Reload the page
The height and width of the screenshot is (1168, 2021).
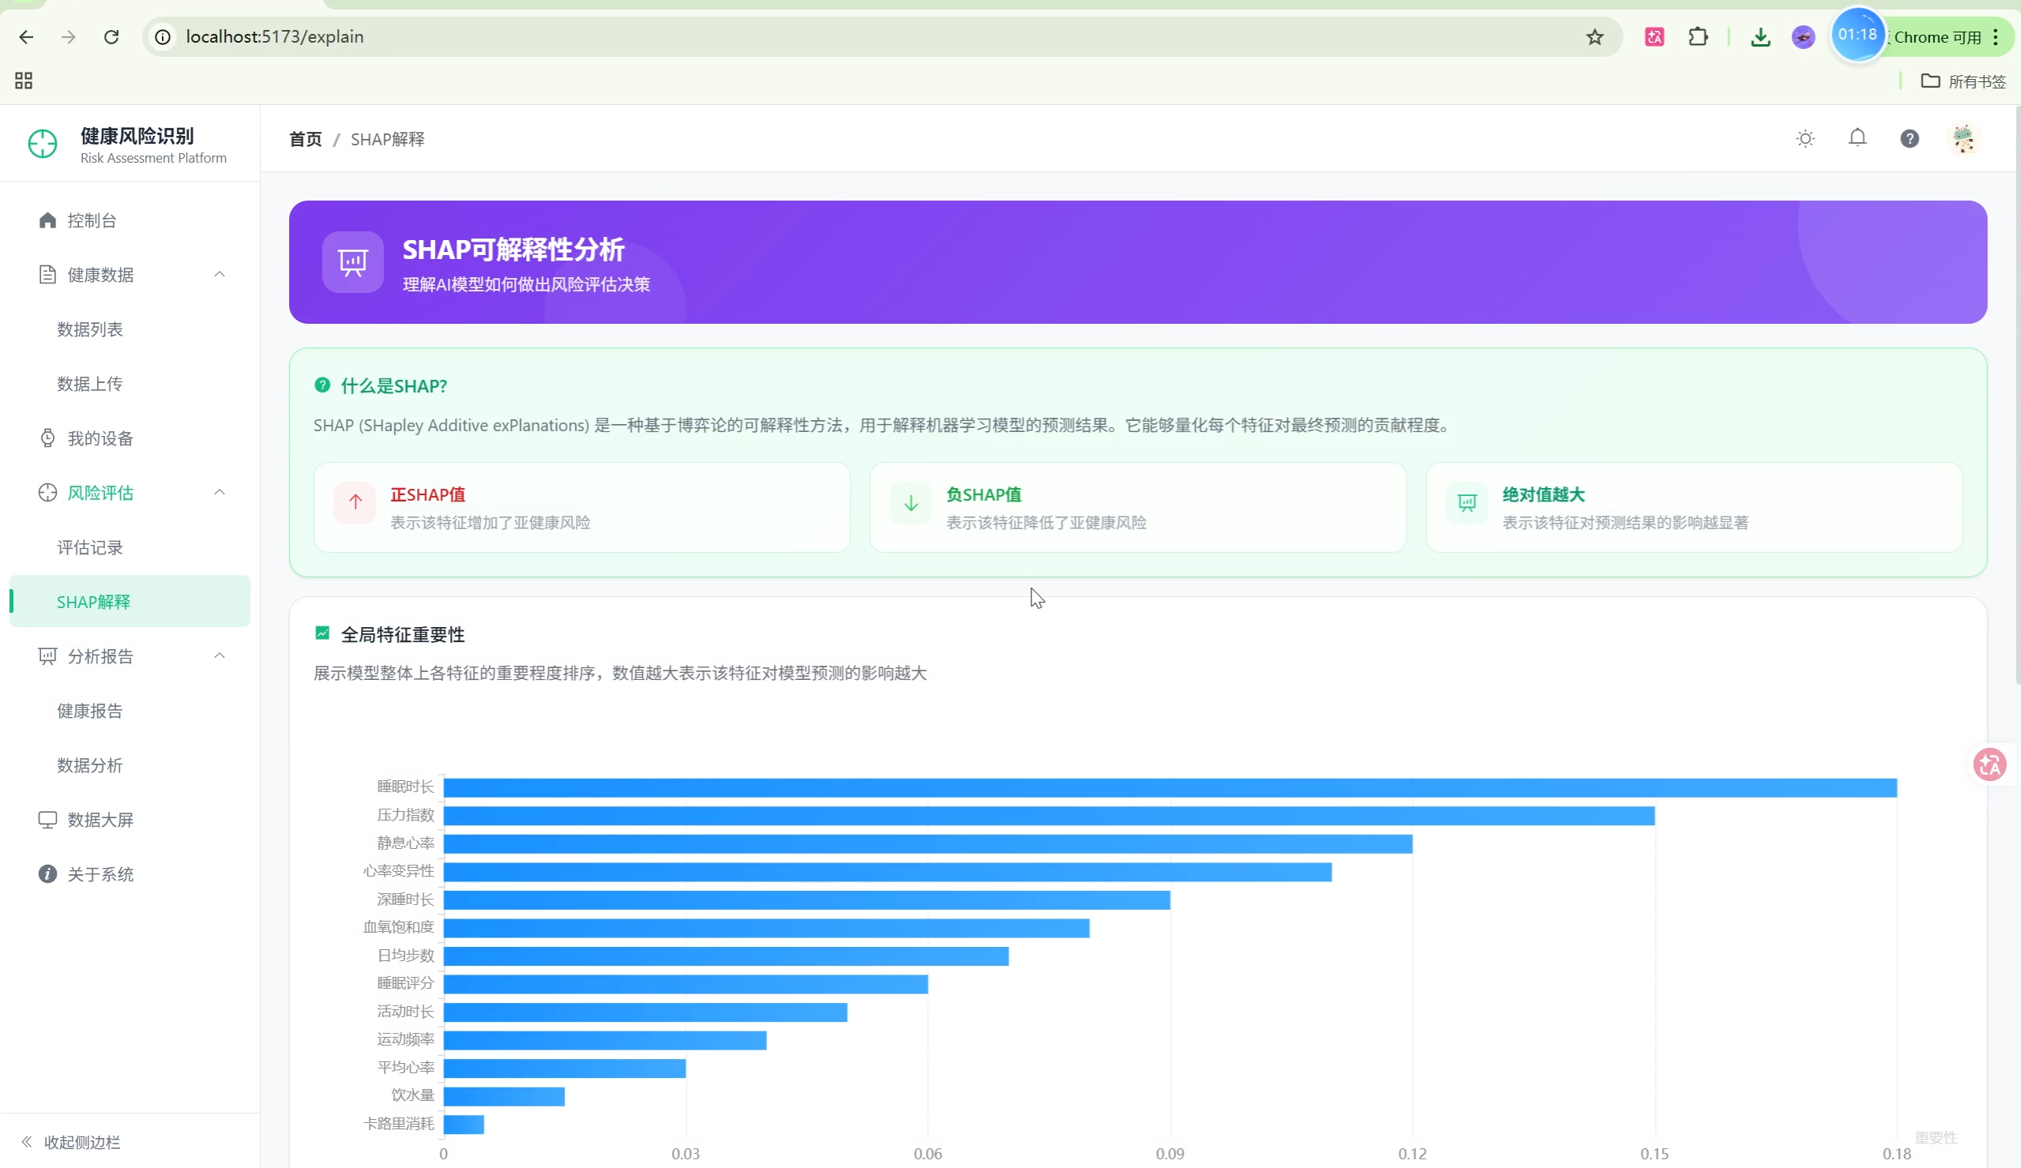(x=111, y=37)
